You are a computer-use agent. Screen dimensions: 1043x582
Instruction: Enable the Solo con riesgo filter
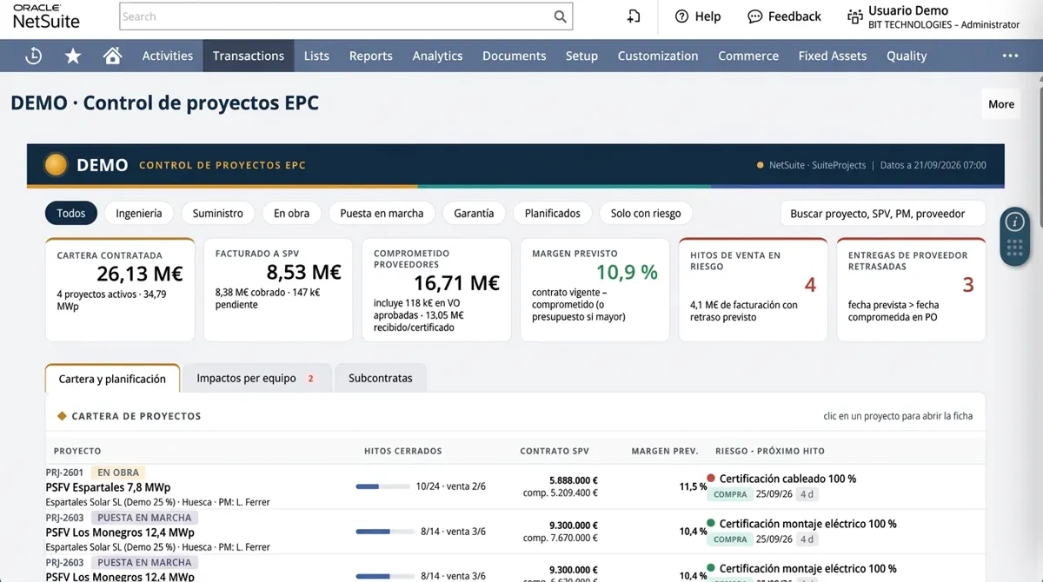pos(646,213)
